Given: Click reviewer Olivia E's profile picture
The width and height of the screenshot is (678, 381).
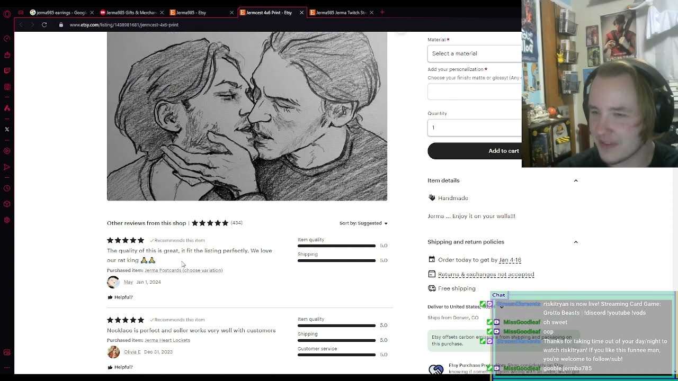Looking at the screenshot, I should tap(113, 352).
